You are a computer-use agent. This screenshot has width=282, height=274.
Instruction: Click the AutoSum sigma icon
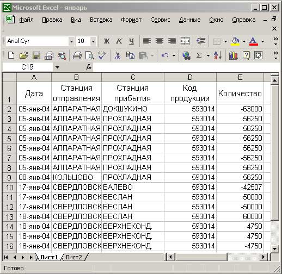click(199, 55)
